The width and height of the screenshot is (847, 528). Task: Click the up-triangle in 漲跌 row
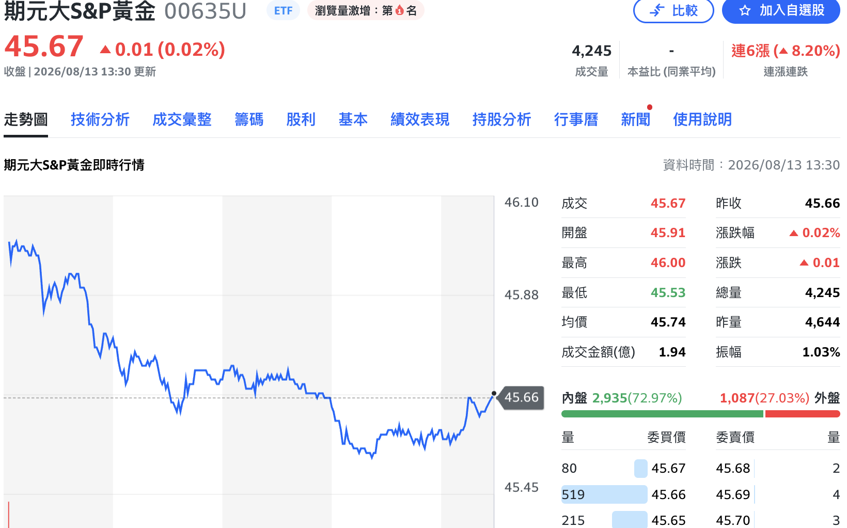coord(804,263)
